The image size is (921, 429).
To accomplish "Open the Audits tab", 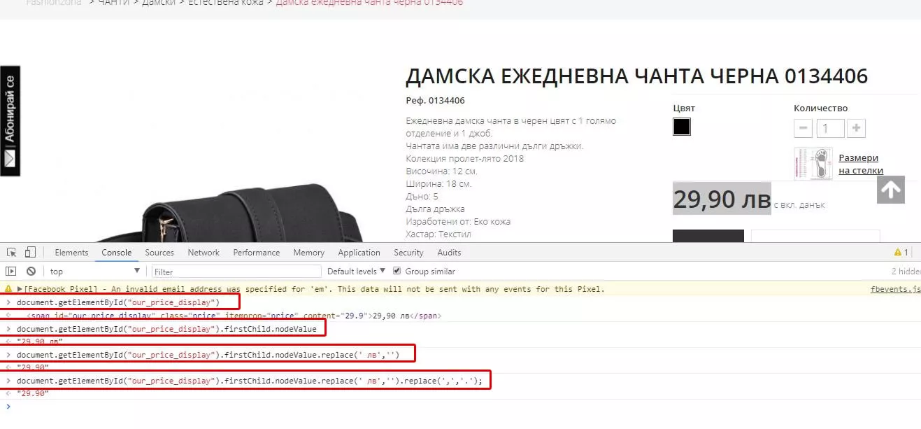I will [449, 252].
